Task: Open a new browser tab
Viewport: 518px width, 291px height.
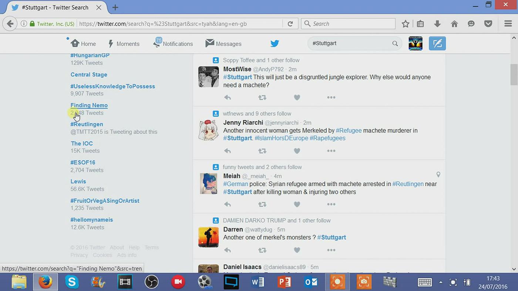Action: coord(115,7)
